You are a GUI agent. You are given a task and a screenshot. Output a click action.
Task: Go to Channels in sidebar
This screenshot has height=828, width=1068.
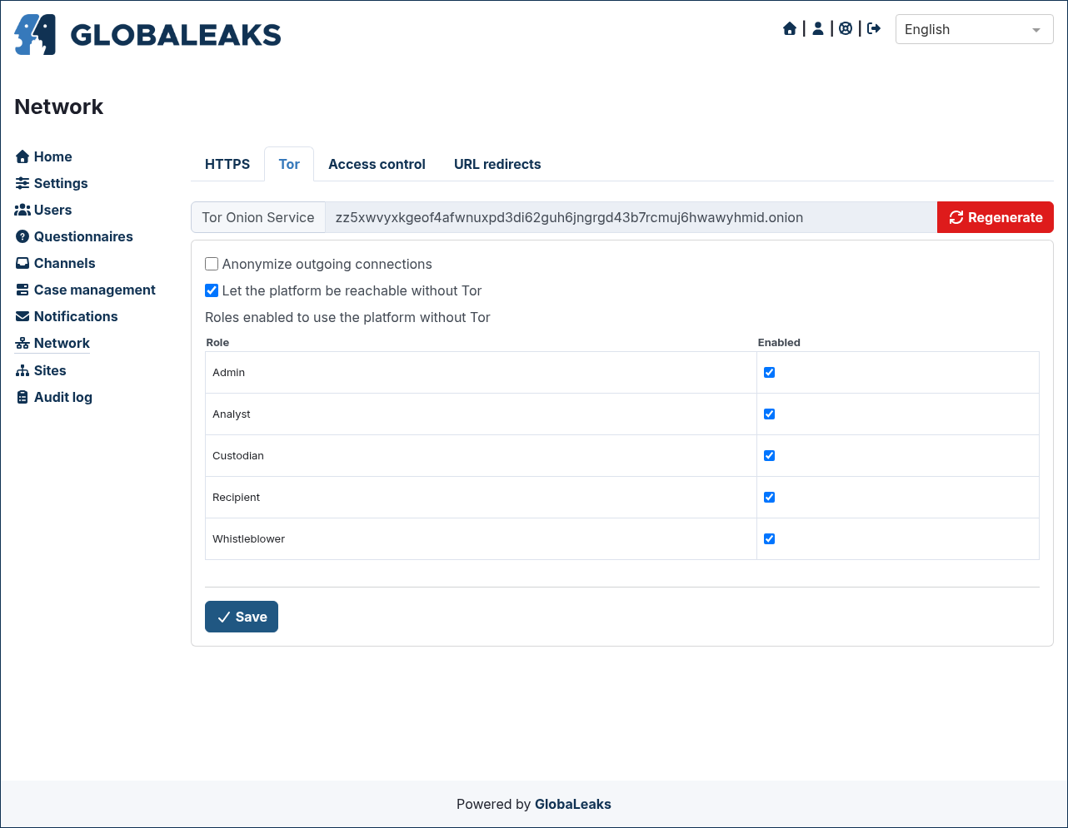coord(56,263)
